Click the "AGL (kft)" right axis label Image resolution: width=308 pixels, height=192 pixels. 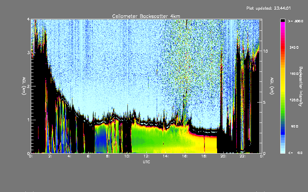pyautogui.click(x=272, y=86)
